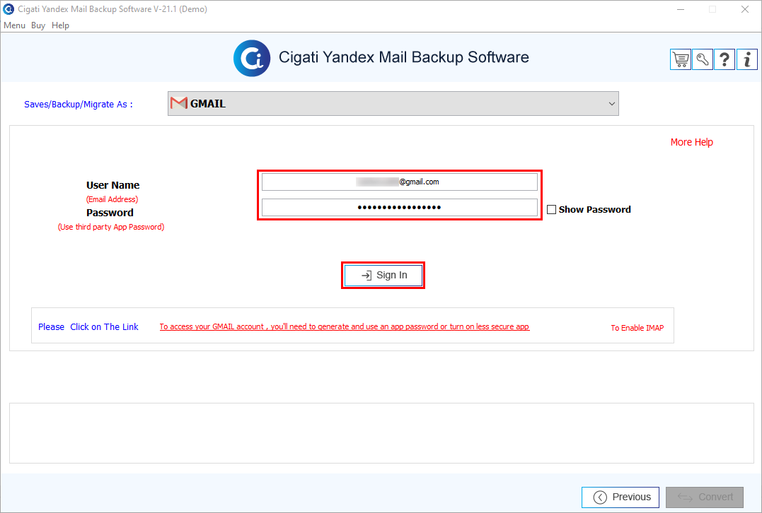762x513 pixels.
Task: Open the More Help link
Action: 691,142
